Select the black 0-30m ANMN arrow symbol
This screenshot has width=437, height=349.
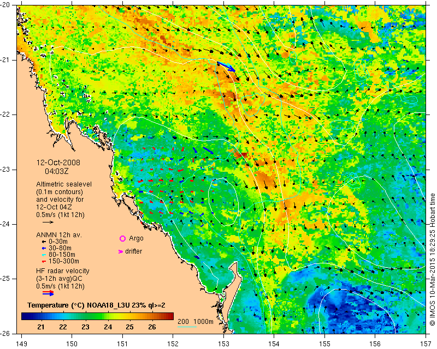click(43, 242)
